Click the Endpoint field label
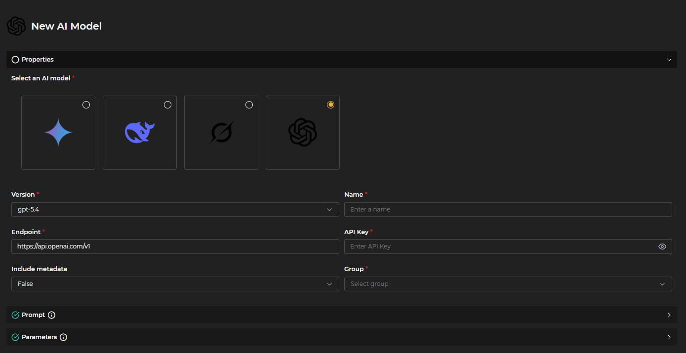 26,232
